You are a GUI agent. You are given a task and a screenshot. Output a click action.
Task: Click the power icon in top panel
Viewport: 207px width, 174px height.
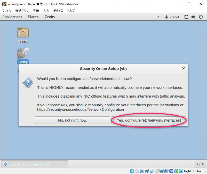[201, 17]
